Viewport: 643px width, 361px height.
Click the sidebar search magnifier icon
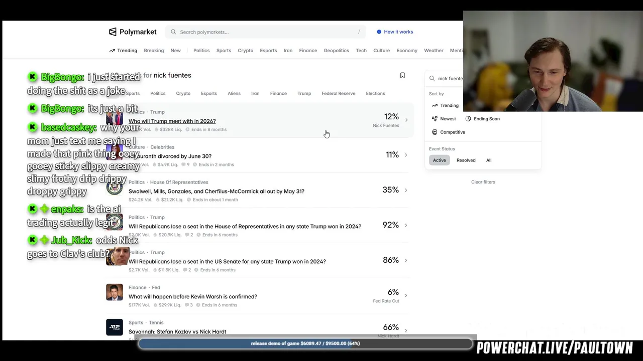click(432, 78)
